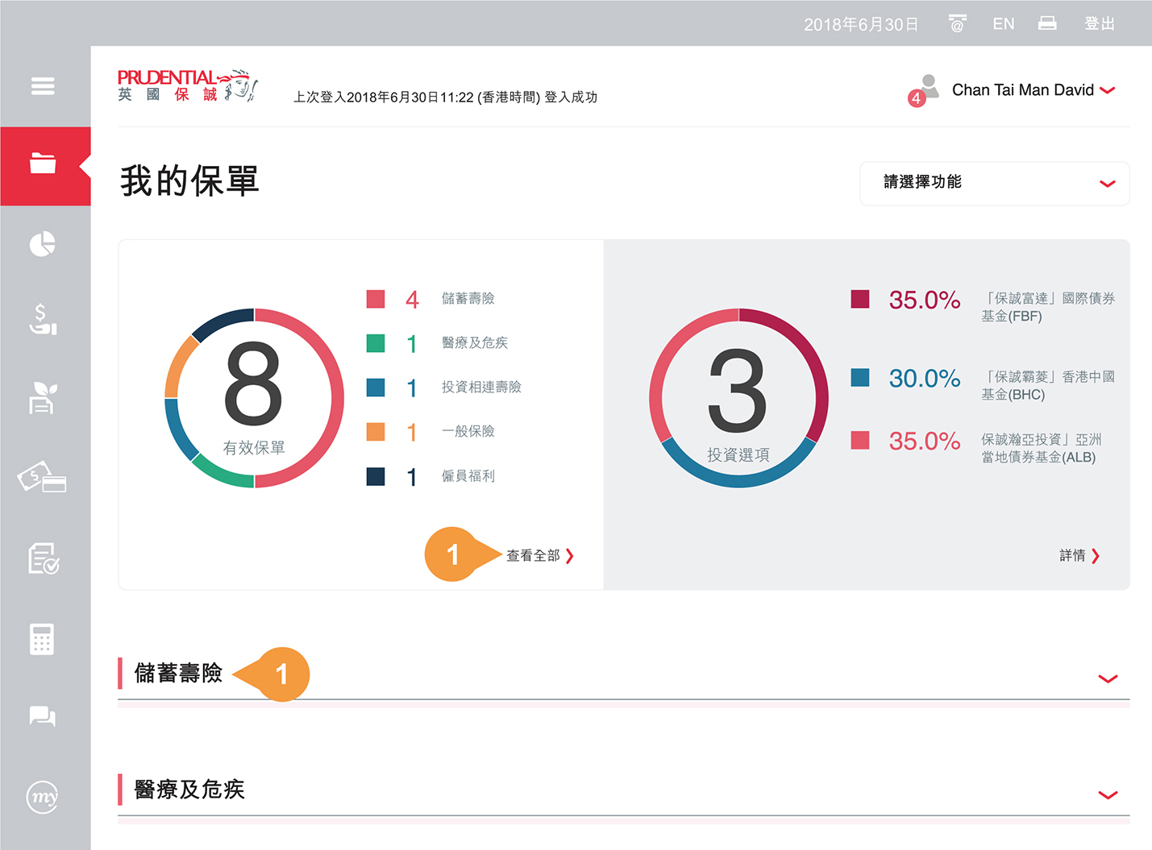This screenshot has height=850, width=1152.
Task: Expand the 醫療及危疾 section
Action: (x=1108, y=794)
